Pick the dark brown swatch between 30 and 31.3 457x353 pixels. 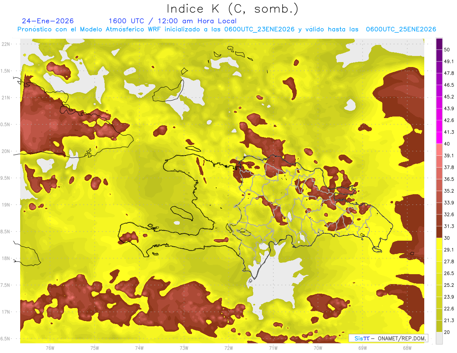(439, 232)
